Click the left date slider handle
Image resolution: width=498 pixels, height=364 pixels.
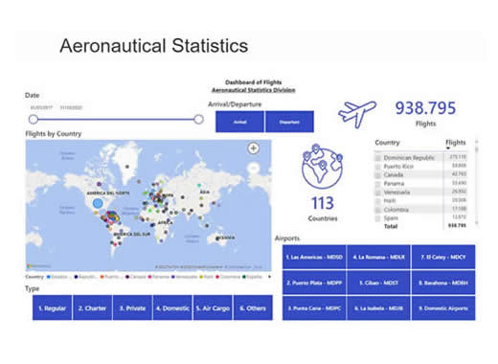coord(34,120)
